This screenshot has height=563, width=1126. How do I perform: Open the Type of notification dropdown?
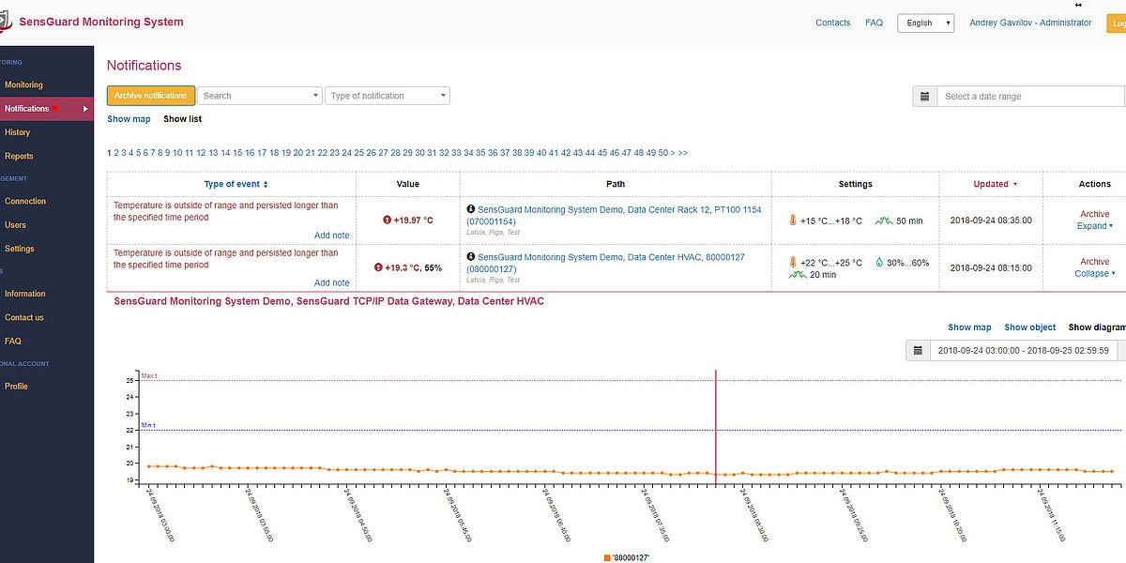pyautogui.click(x=388, y=96)
